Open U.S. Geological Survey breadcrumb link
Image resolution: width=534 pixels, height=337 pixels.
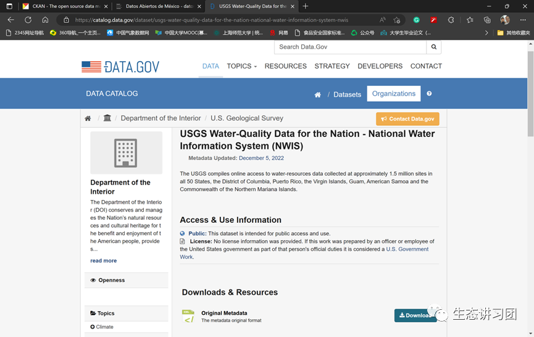coord(247,118)
